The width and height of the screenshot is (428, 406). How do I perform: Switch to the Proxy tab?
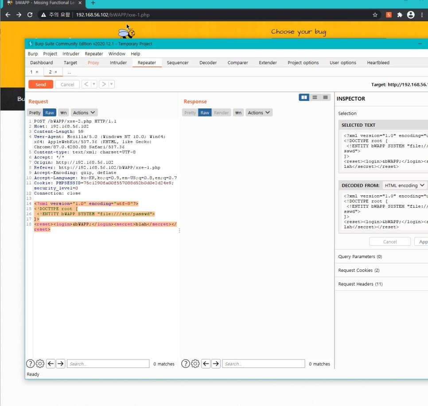(93, 62)
